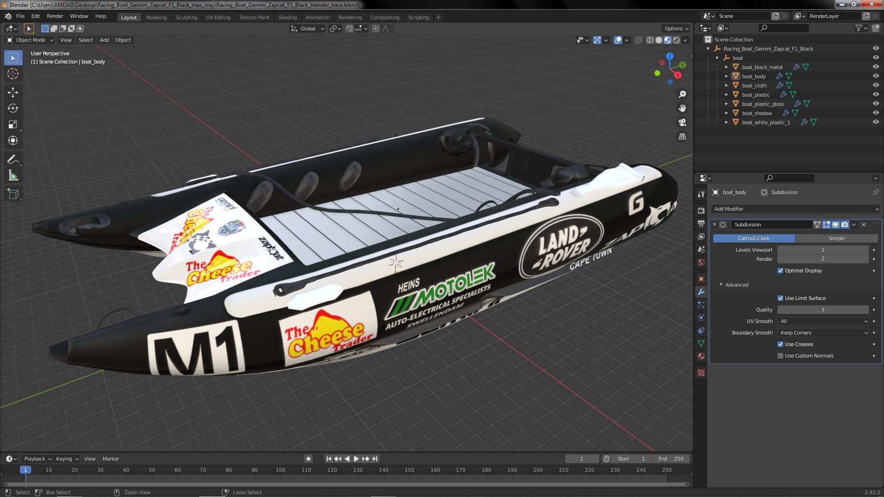Click the zoom viewport magnifier icon
Viewport: 884px width, 497px height.
coord(682,94)
